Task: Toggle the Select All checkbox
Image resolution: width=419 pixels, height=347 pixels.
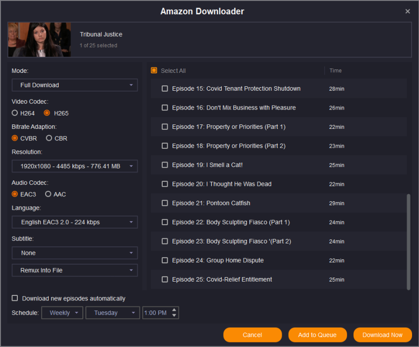Action: pos(154,71)
